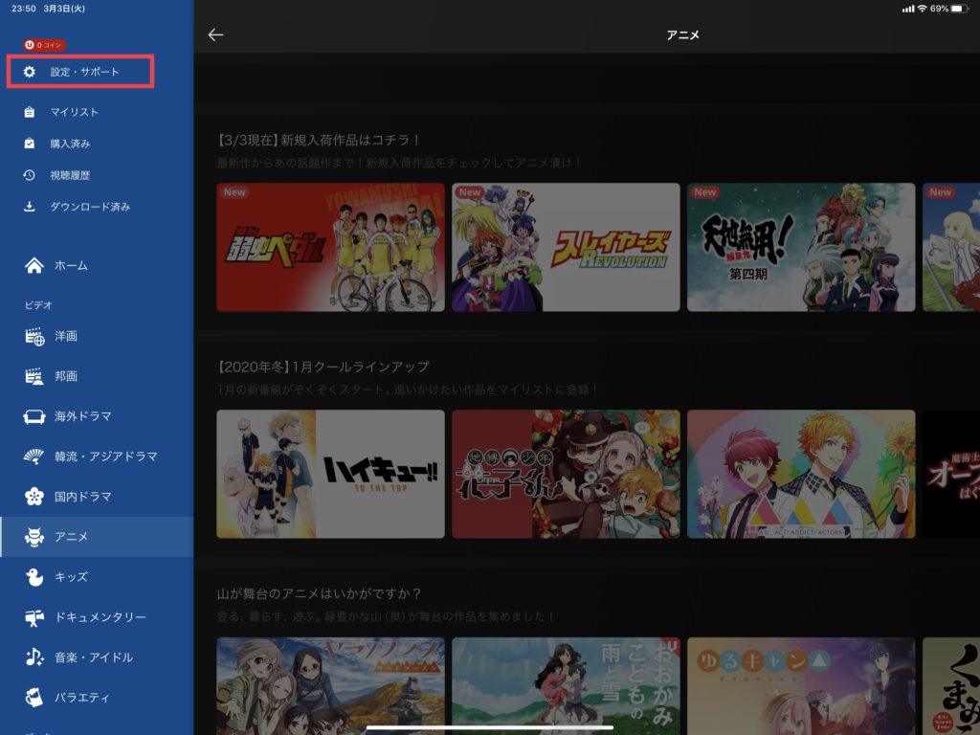Screen dimensions: 980x735
Task: Open the ゆるキャン thumbnail
Action: click(x=801, y=685)
